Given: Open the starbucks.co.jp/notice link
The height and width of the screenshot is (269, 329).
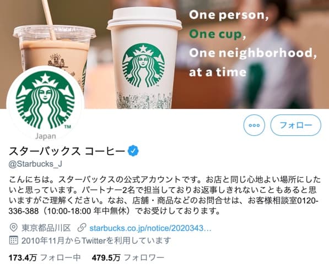Looking at the screenshot, I should (x=150, y=228).
